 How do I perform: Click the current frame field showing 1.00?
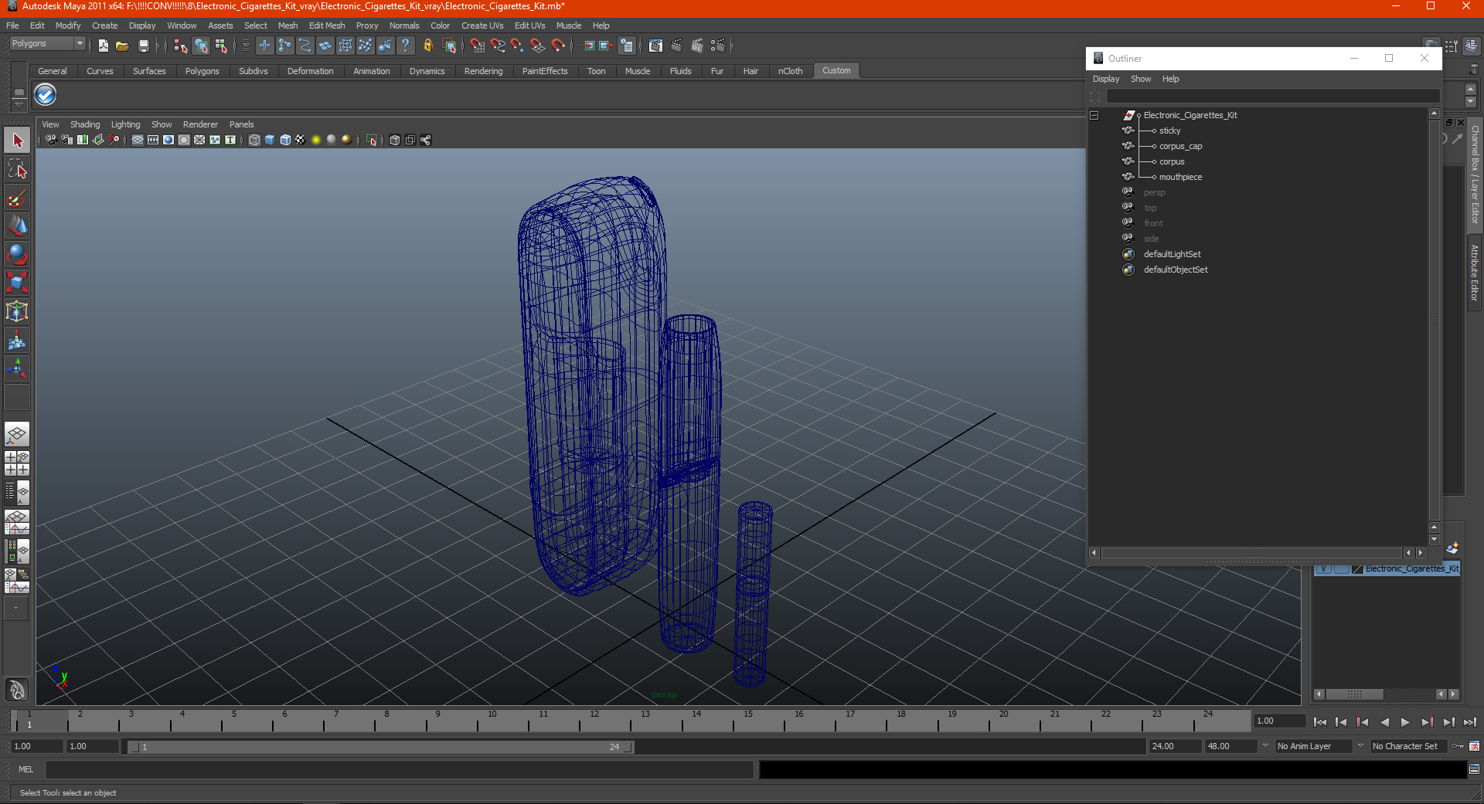pyautogui.click(x=1279, y=721)
